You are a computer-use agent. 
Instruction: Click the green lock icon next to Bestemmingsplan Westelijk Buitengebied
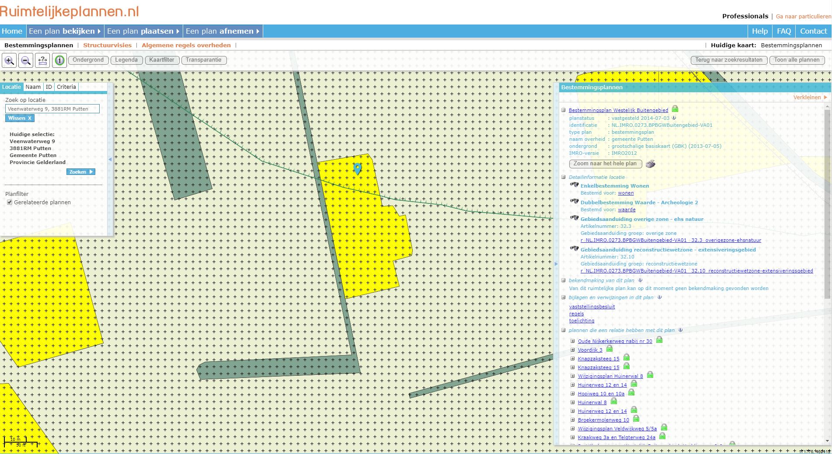coord(675,109)
